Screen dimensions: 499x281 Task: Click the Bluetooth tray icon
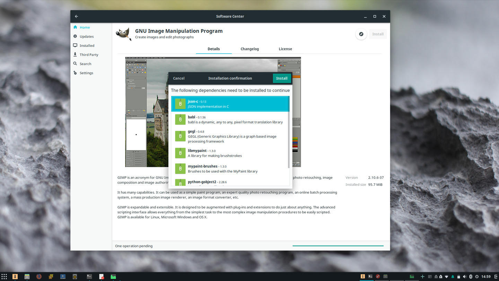[471, 276]
